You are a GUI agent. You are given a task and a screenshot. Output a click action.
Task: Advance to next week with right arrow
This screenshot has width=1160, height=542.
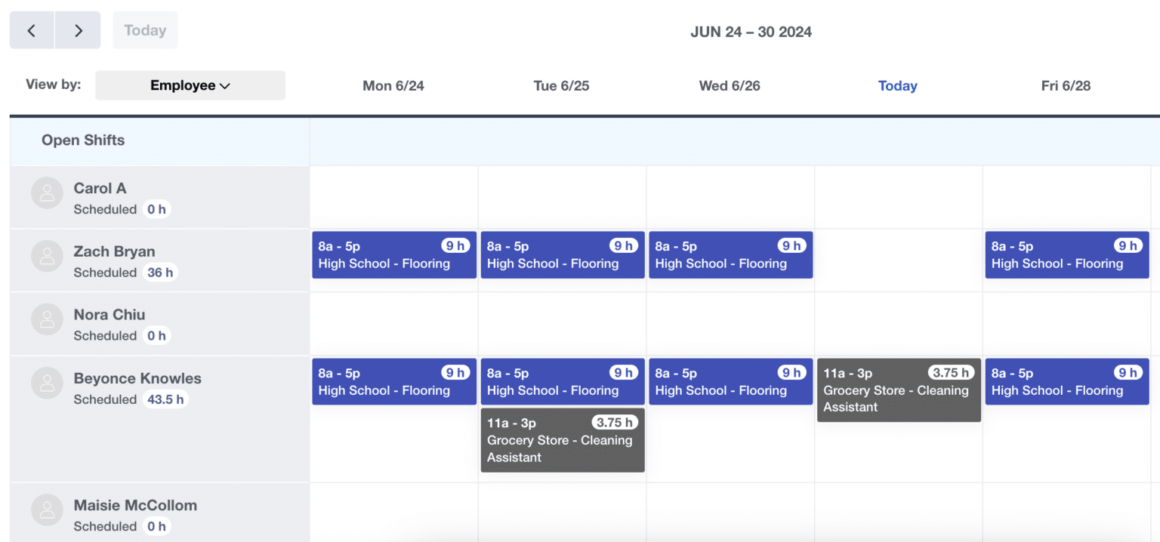78,31
